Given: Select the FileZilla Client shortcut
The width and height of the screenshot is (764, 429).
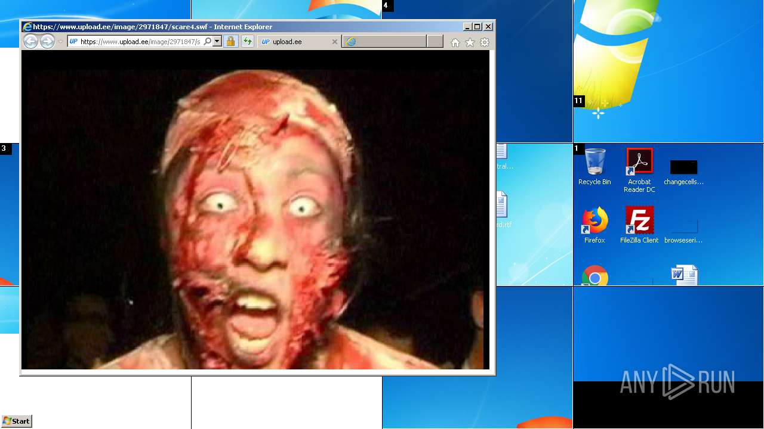Looking at the screenshot, I should coord(639,225).
